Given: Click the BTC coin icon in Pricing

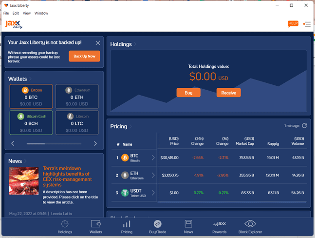Looking at the screenshot, I should coord(125,158).
